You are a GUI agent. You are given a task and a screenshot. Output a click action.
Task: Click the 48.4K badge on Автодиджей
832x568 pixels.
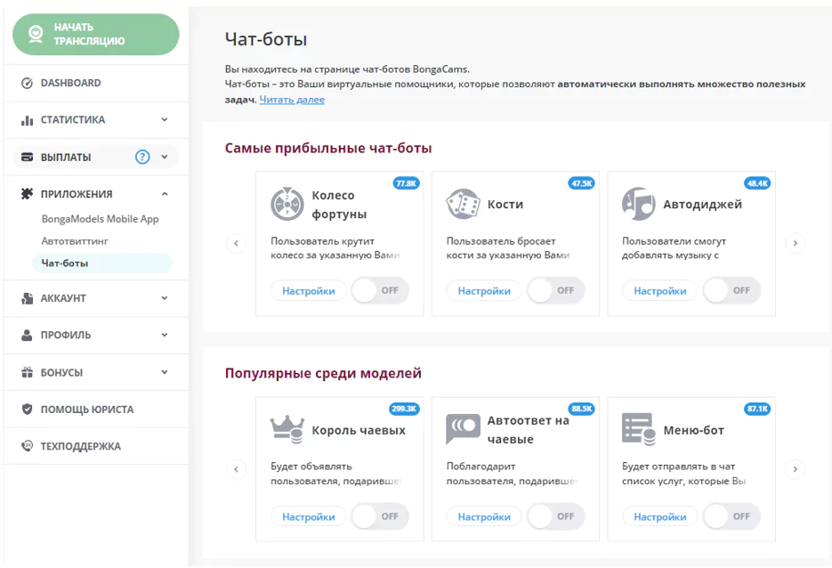[x=757, y=183]
